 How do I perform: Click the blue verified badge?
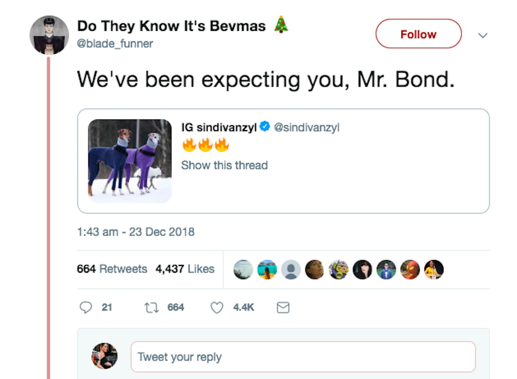pos(265,126)
